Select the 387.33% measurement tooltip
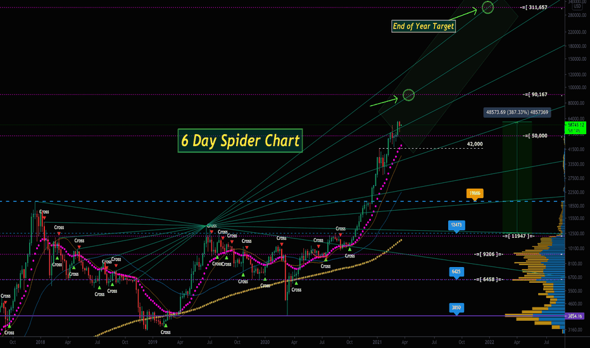Screen dimensions: 590x348 [517, 112]
